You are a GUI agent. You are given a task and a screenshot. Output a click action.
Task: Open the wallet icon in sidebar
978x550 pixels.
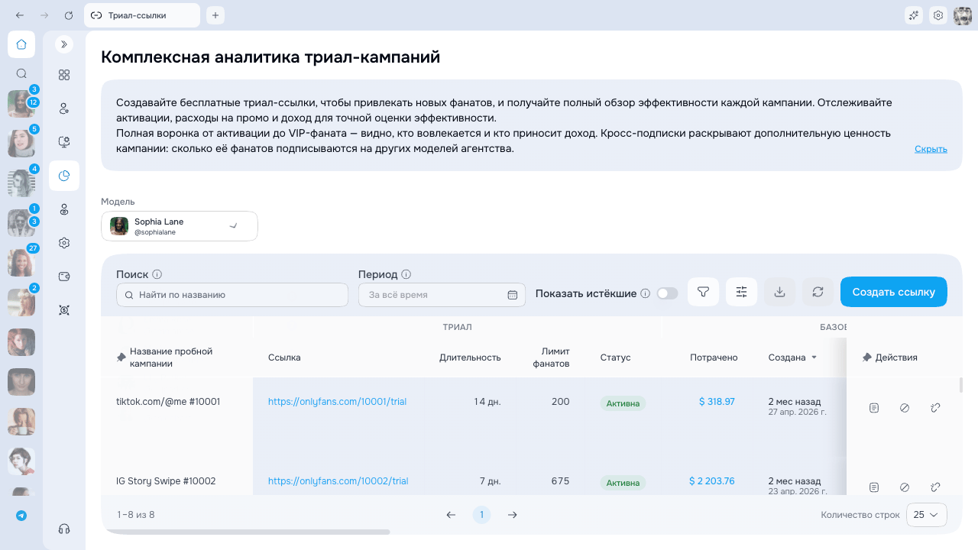point(64,277)
